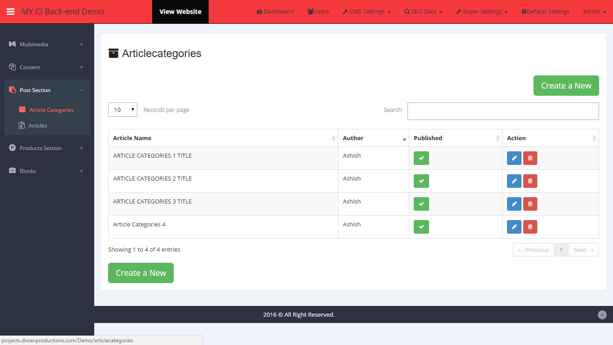Open the records per page selector
Image resolution: width=613 pixels, height=345 pixels.
coord(123,109)
